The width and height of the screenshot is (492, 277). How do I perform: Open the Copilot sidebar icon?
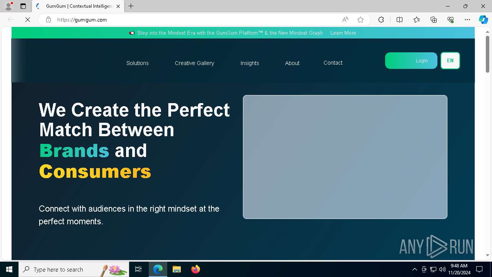[483, 20]
